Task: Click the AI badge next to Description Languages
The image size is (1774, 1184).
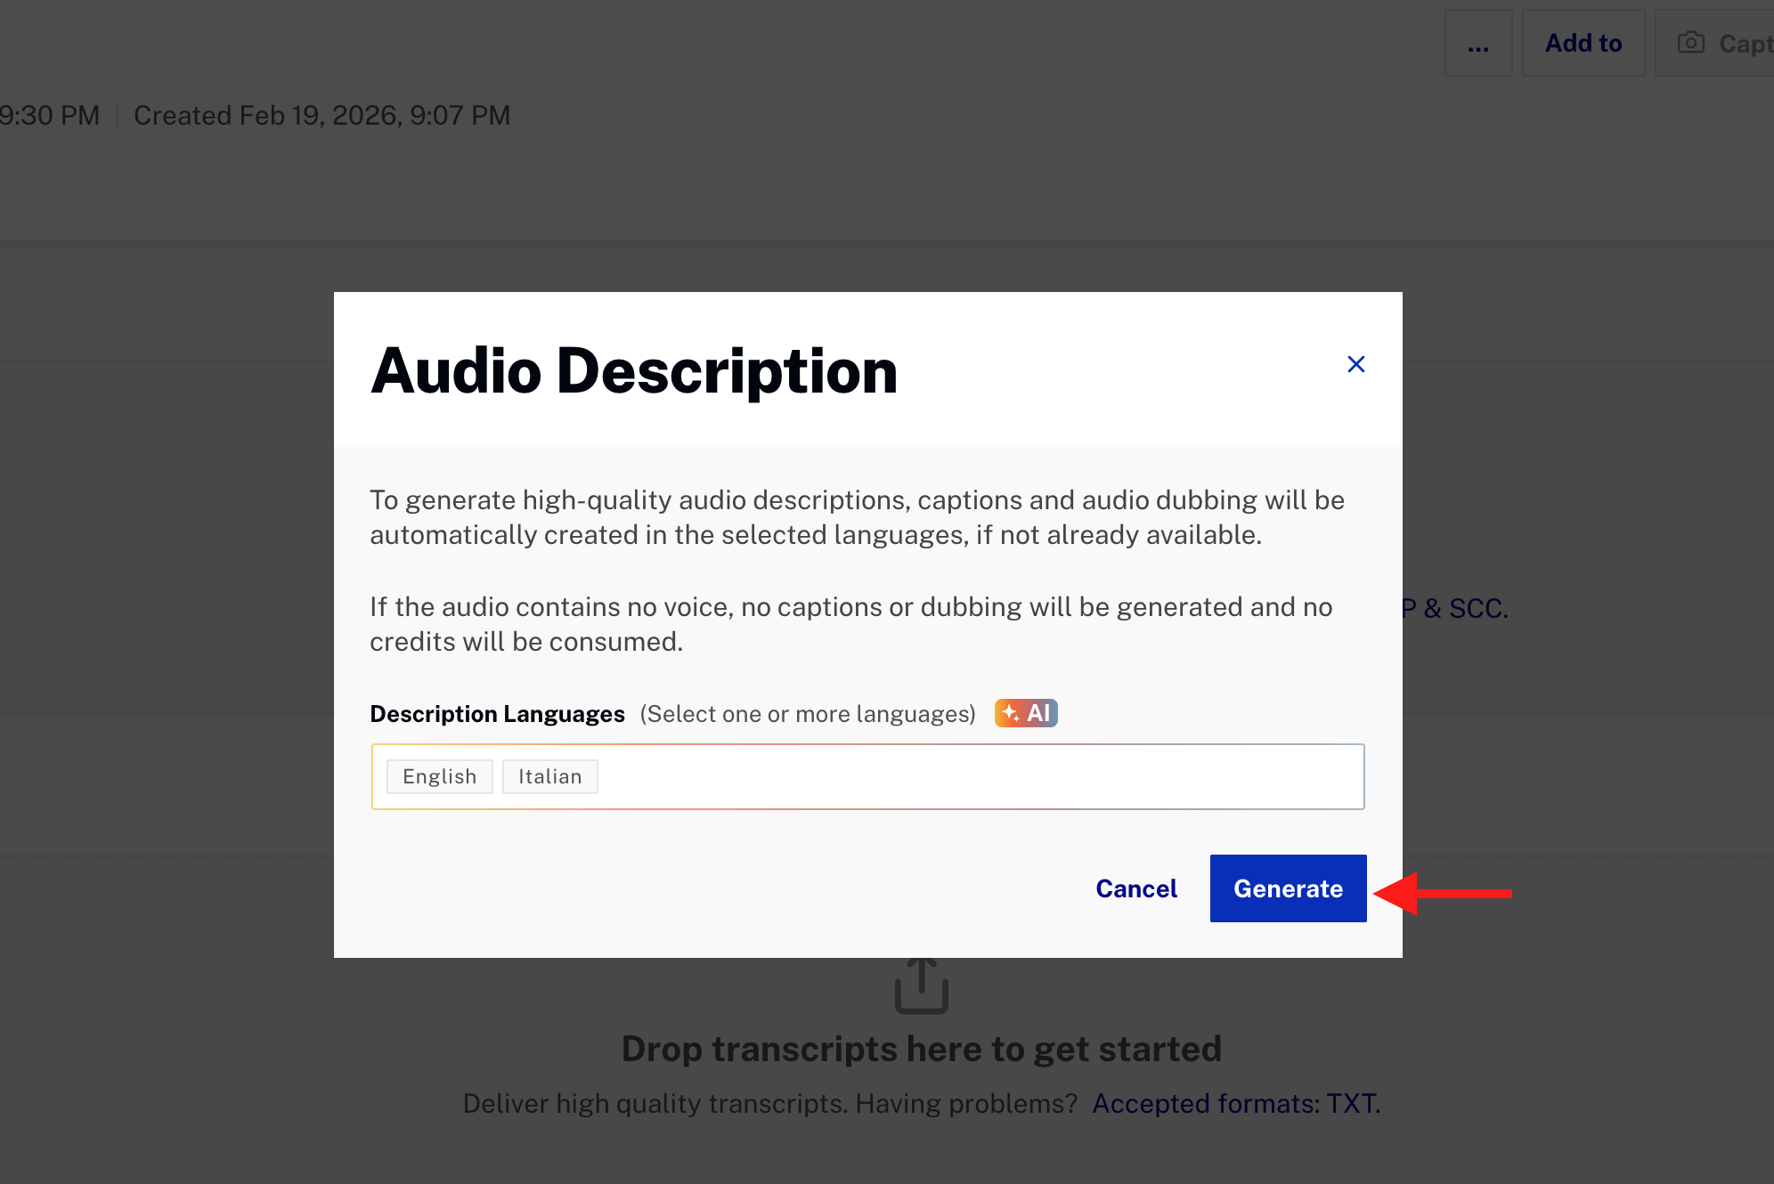Action: 1025,713
